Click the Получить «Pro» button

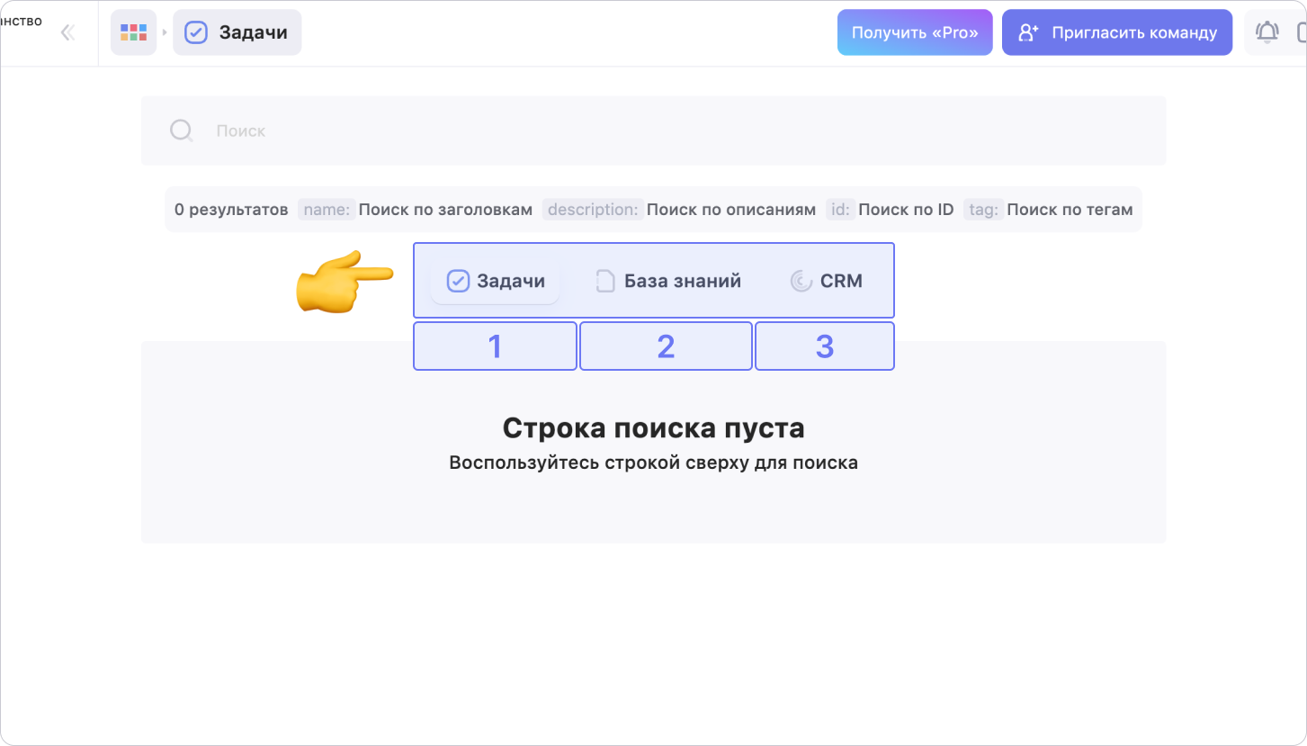(915, 33)
